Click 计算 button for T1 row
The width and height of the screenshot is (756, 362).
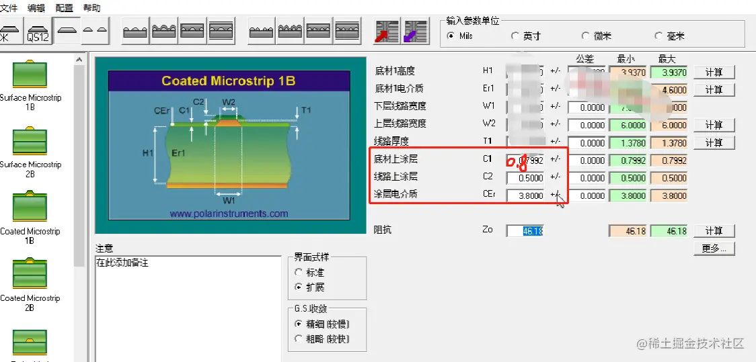(x=714, y=142)
